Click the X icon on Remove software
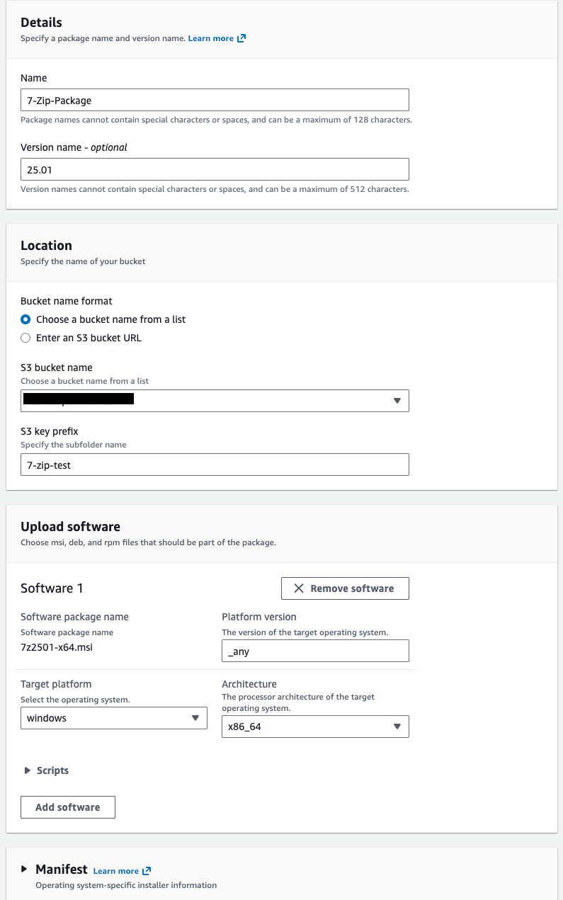Screen dimensions: 563x900 pyautogui.click(x=299, y=588)
